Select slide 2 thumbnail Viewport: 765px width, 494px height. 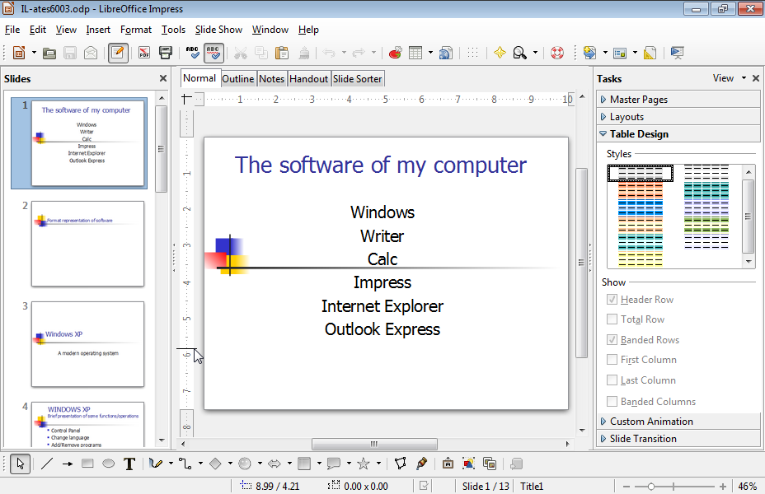[88, 244]
